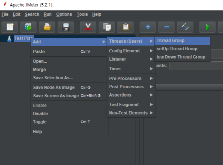The image size is (223, 165).
Task: Choose Save Selection As...
Action: [x=69, y=78]
